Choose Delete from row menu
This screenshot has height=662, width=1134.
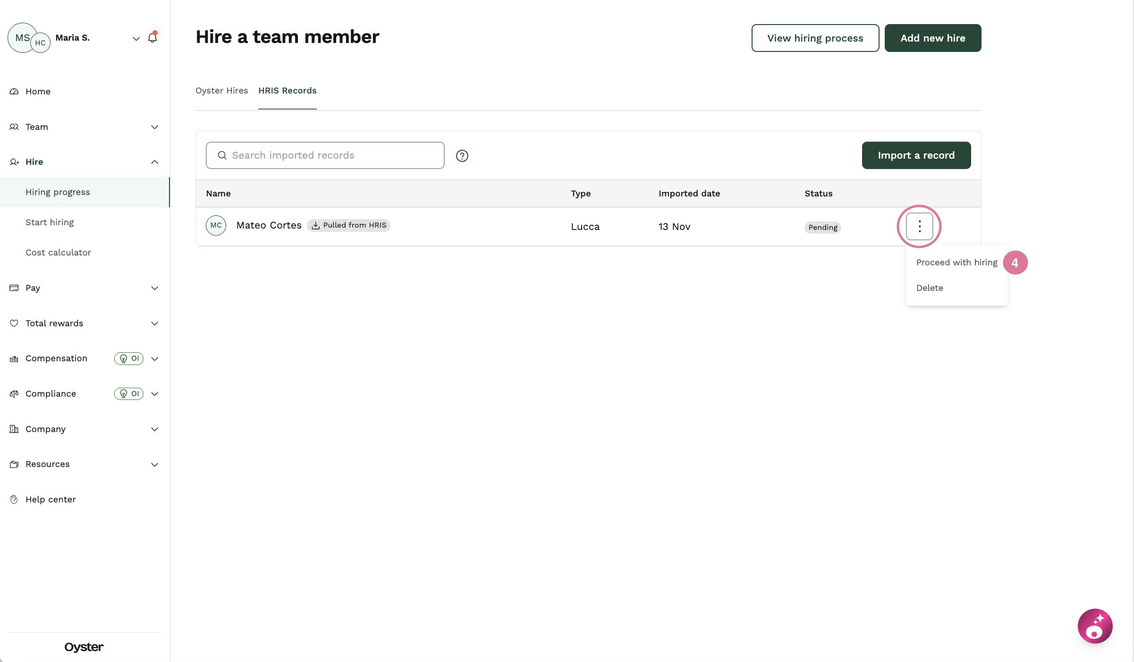coord(930,288)
